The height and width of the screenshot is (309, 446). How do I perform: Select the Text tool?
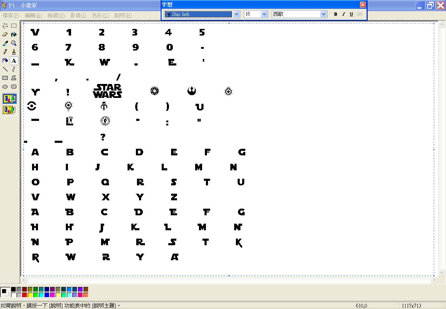(x=14, y=61)
